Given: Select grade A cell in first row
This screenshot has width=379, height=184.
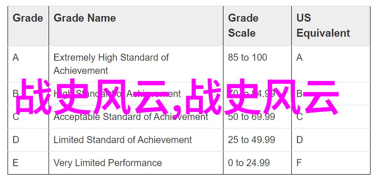Looking at the screenshot, I should click(x=28, y=64).
